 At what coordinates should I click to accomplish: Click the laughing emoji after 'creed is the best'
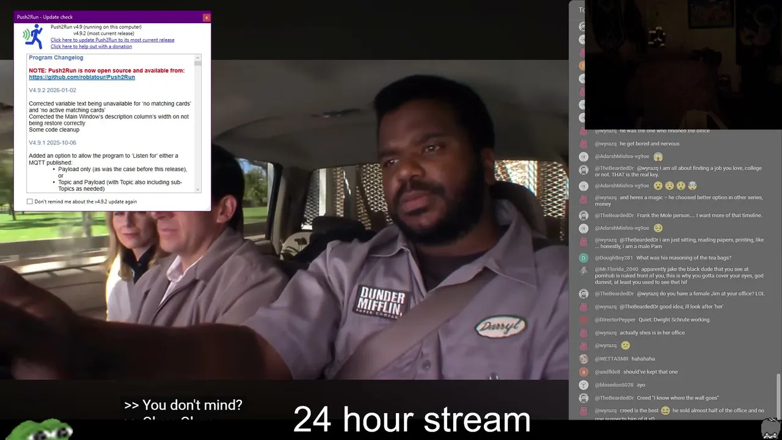(x=665, y=411)
